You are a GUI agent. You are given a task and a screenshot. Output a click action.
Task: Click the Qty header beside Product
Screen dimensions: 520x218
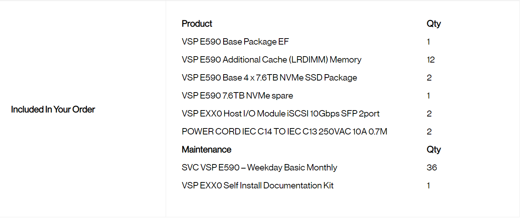[x=434, y=24]
